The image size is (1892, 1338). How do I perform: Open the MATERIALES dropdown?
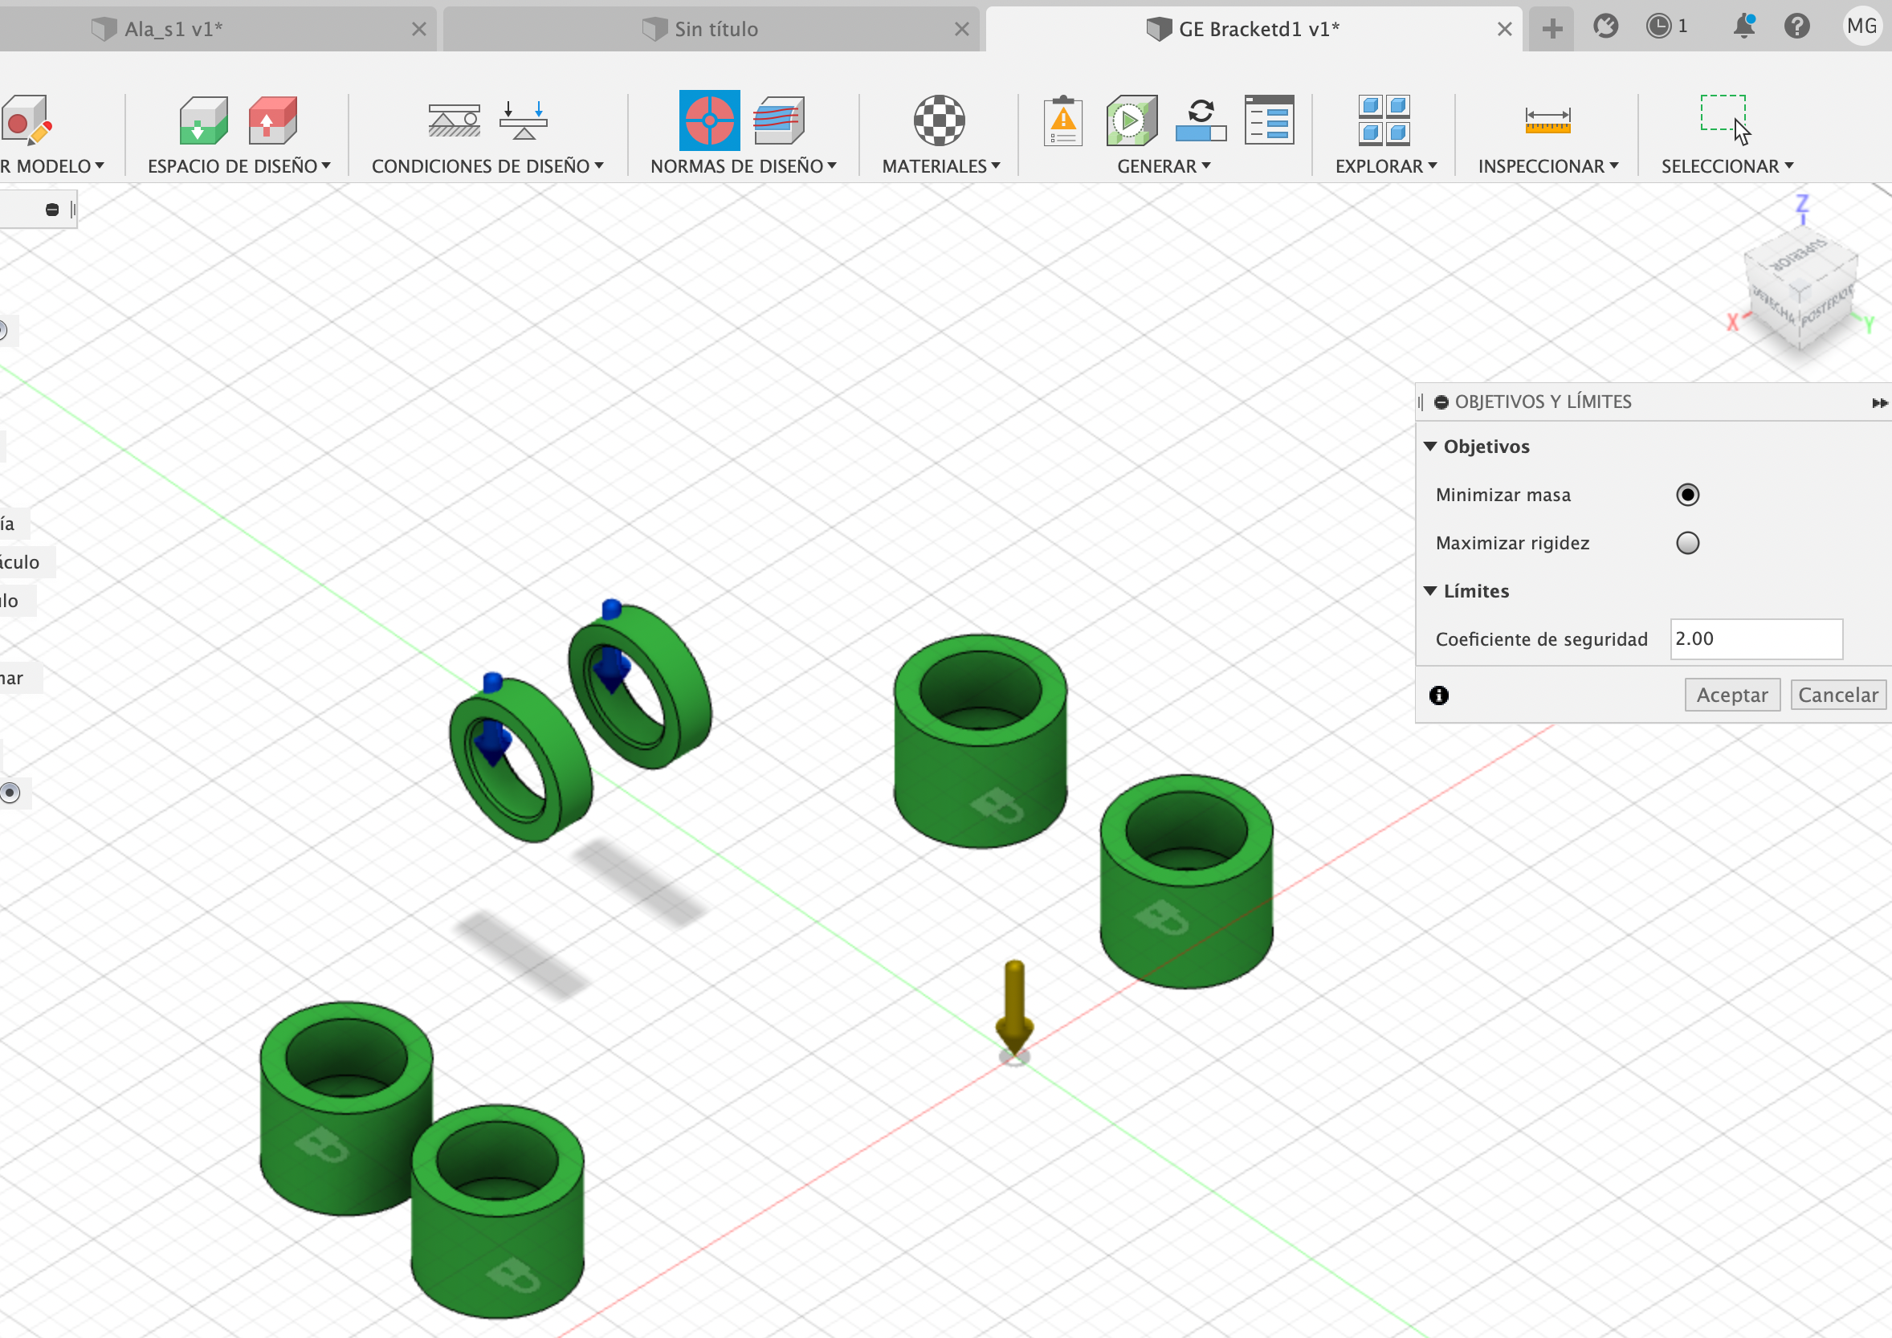tap(941, 166)
